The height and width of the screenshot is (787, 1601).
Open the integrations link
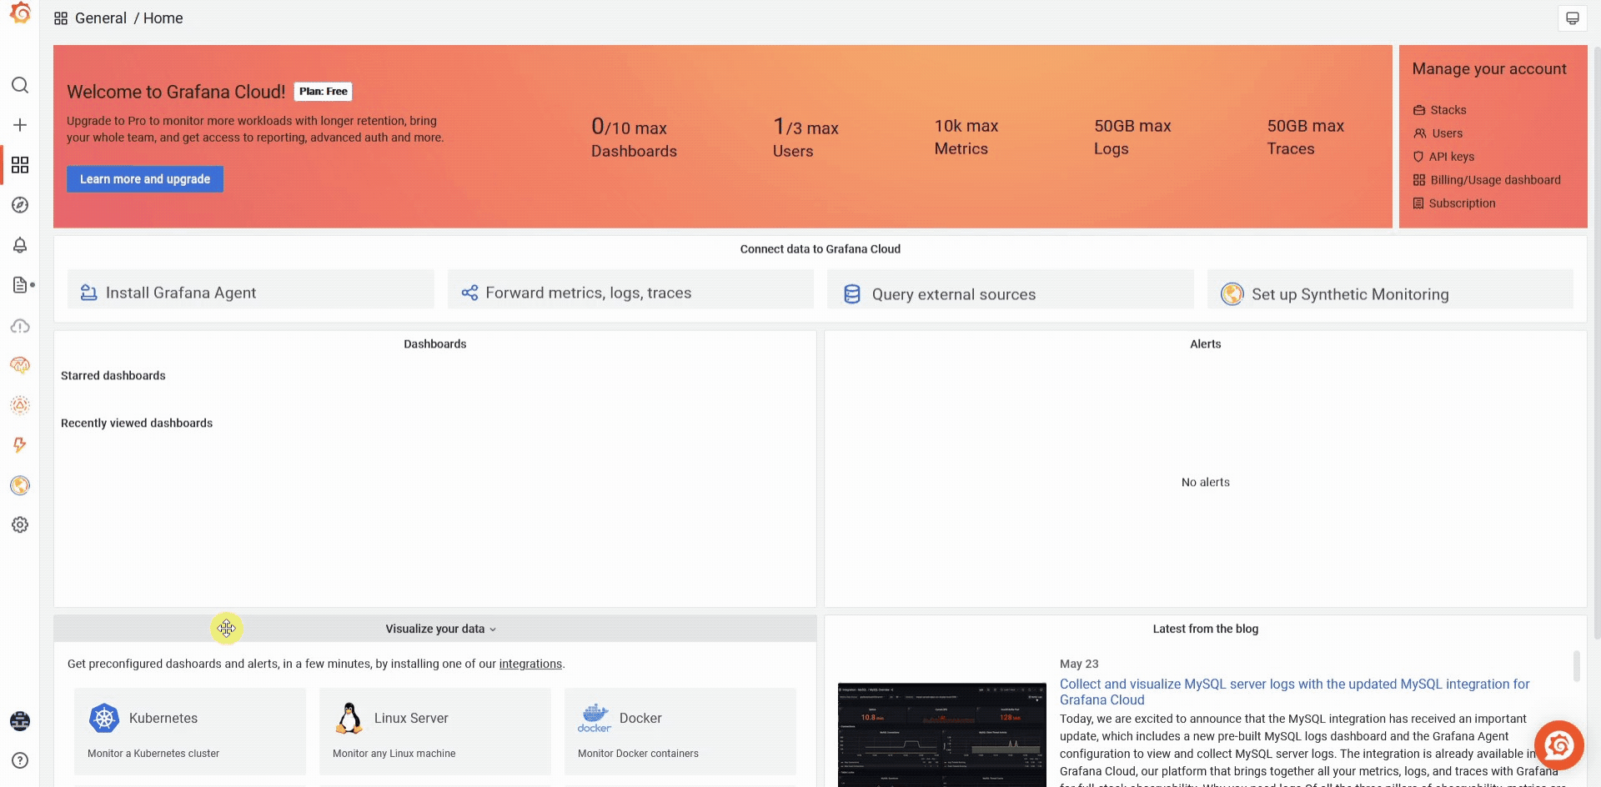(x=530, y=664)
